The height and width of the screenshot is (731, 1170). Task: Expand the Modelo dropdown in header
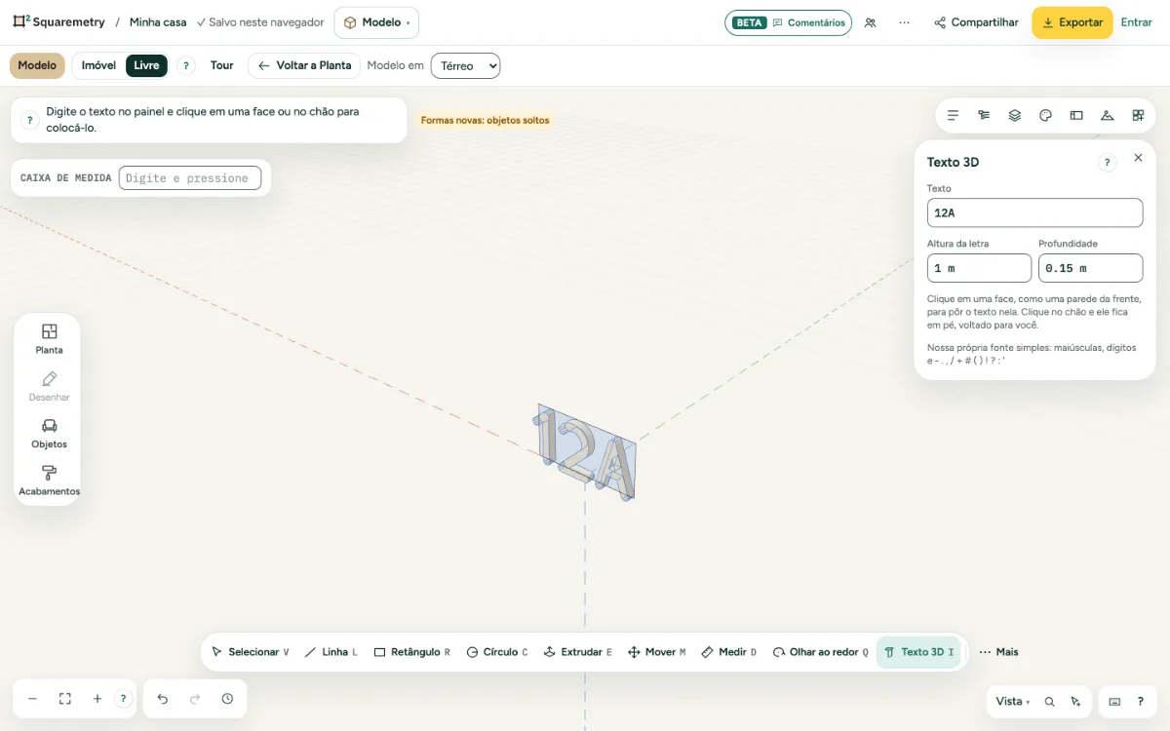pyautogui.click(x=376, y=22)
